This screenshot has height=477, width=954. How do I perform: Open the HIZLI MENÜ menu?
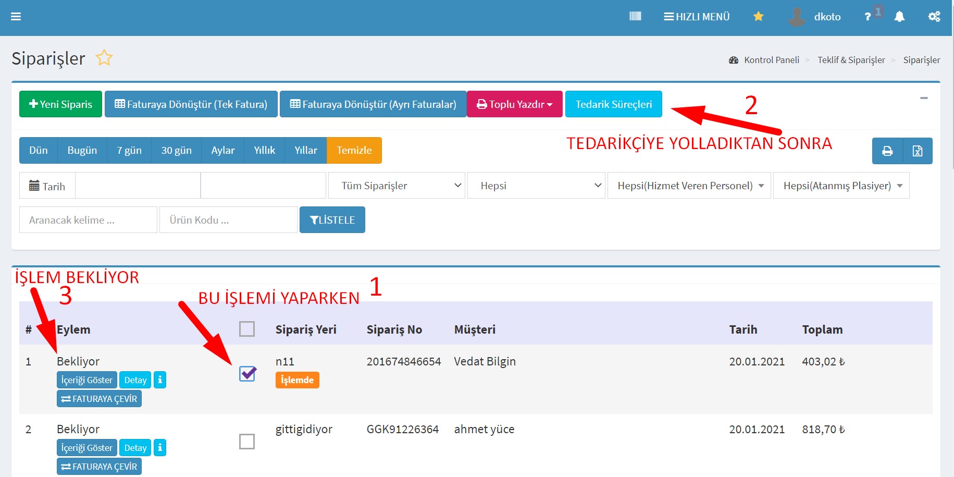(697, 17)
